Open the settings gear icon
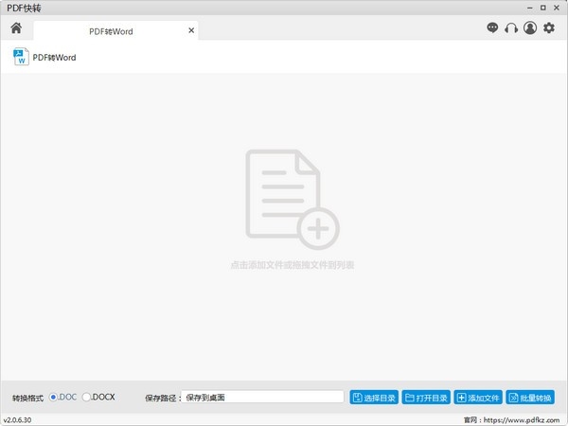 [x=549, y=27]
